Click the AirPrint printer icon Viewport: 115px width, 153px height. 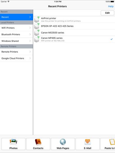click(37, 19)
